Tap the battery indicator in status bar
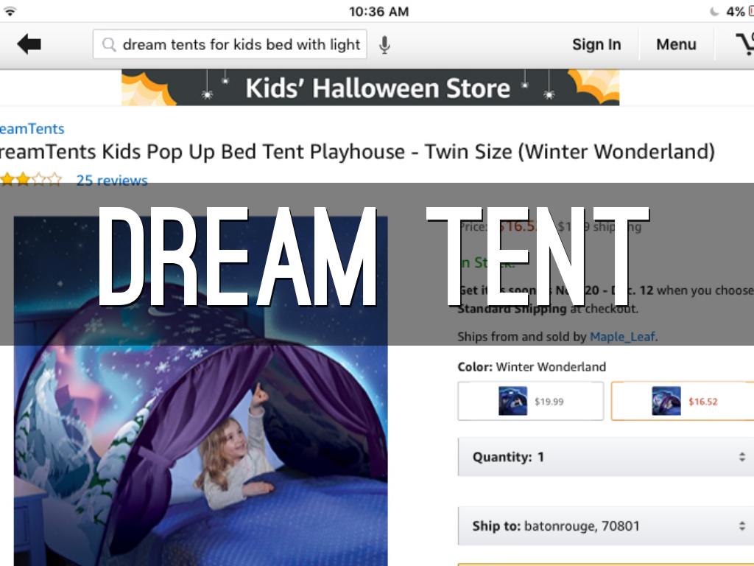 (750, 12)
